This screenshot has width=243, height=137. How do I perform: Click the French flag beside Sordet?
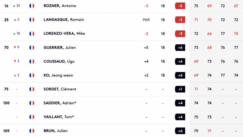click(32, 89)
